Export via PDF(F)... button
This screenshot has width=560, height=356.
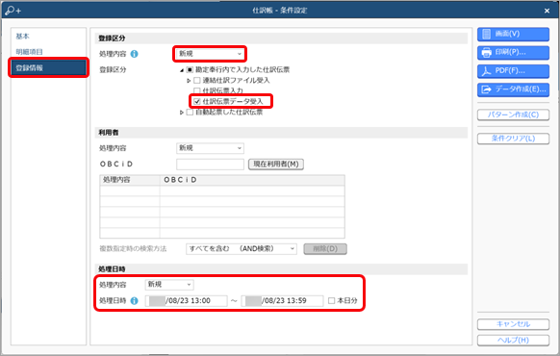(x=513, y=71)
